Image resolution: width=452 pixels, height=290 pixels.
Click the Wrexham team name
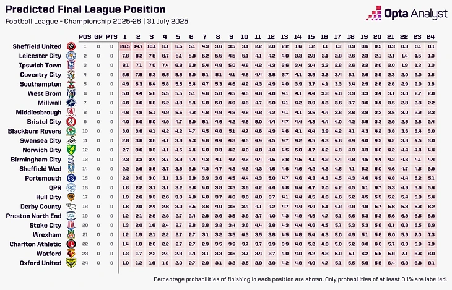pos(47,235)
